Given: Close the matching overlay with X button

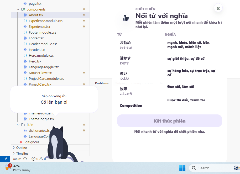Looking at the screenshot, I should tap(218, 8).
